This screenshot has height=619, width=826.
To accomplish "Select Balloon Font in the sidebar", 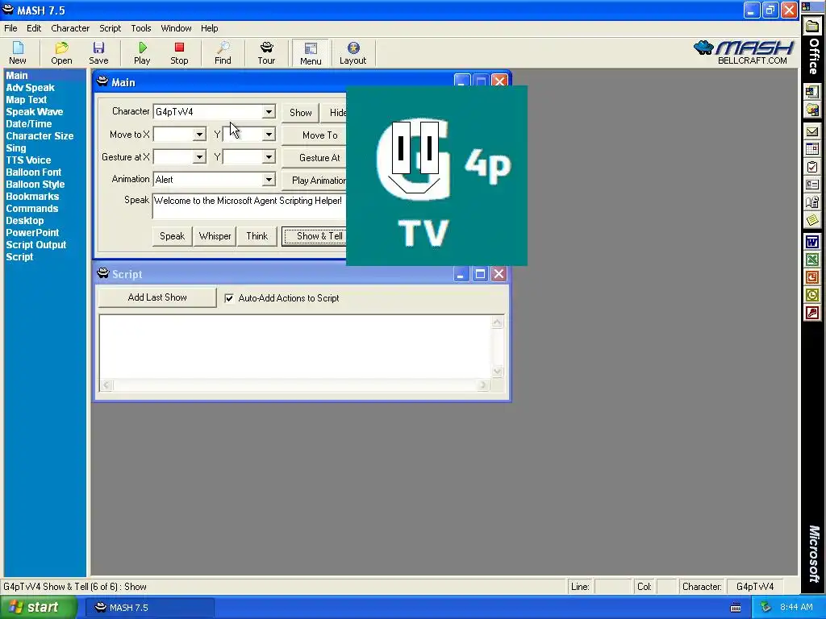I will coord(33,172).
